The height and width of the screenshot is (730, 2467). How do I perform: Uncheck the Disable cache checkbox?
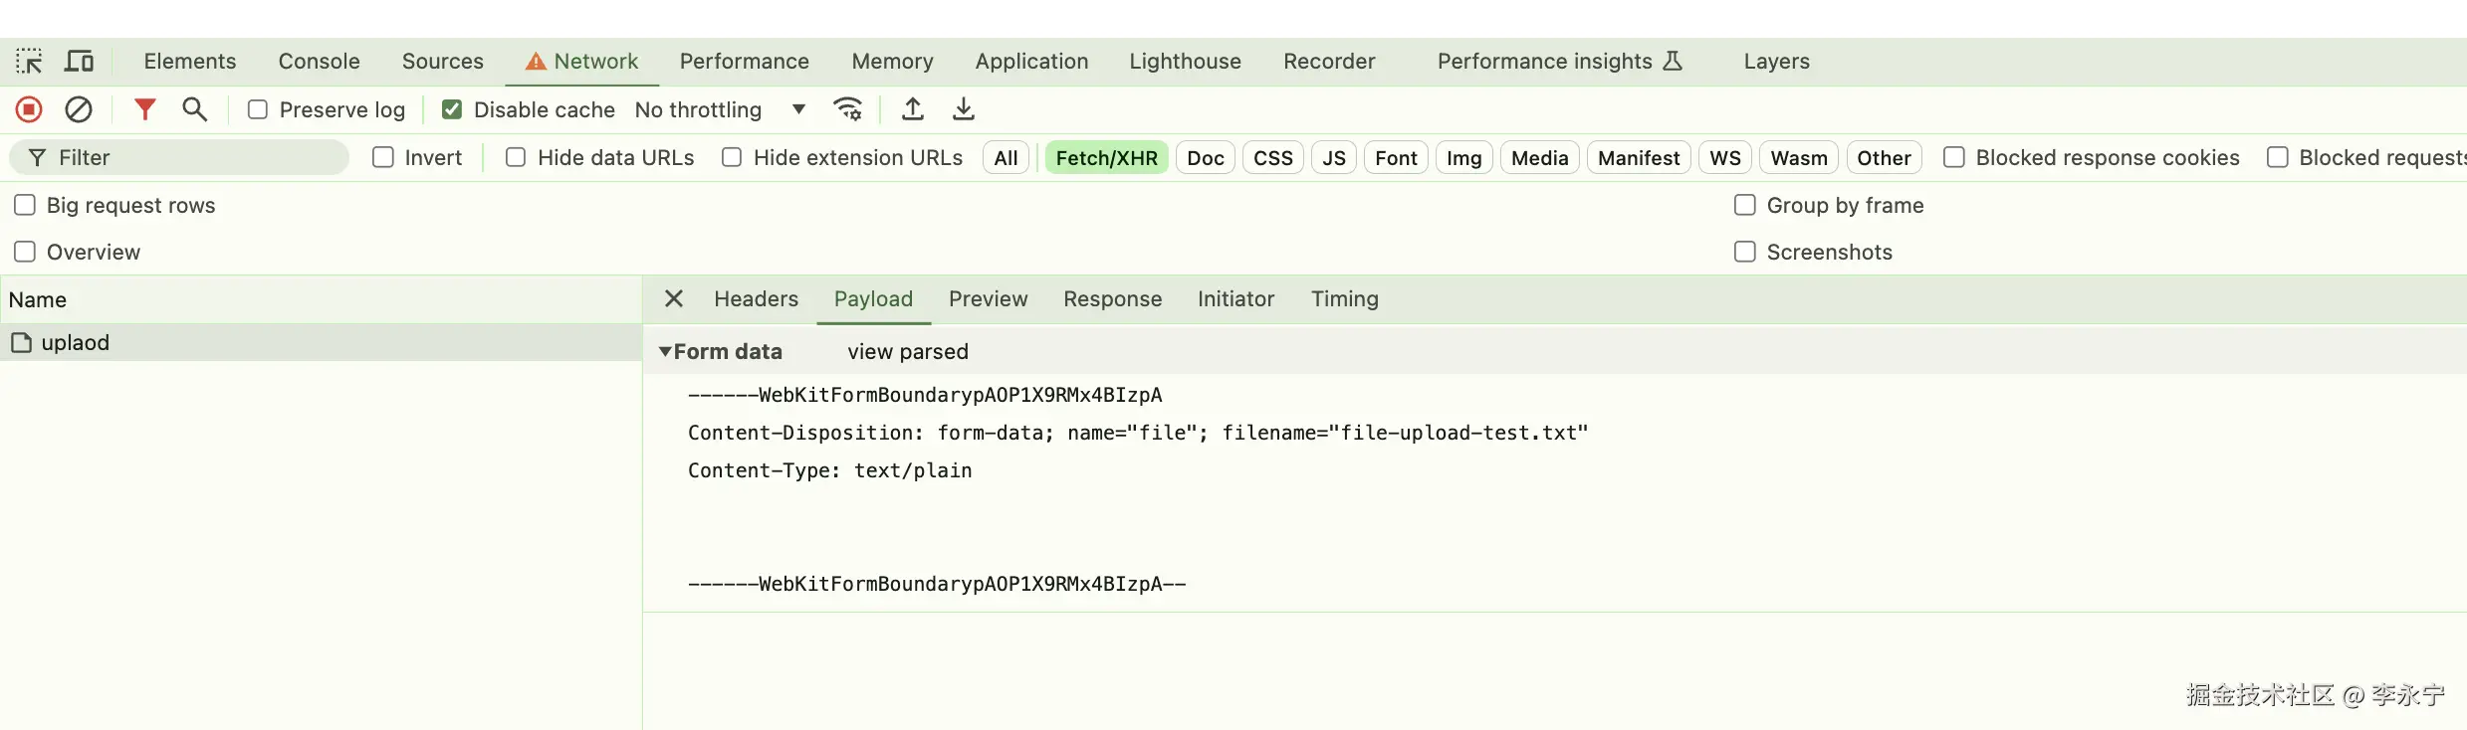[452, 109]
